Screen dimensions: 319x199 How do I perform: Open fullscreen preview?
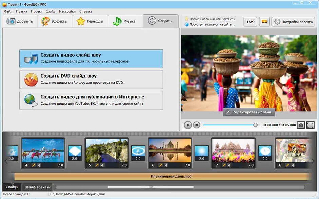point(310,125)
